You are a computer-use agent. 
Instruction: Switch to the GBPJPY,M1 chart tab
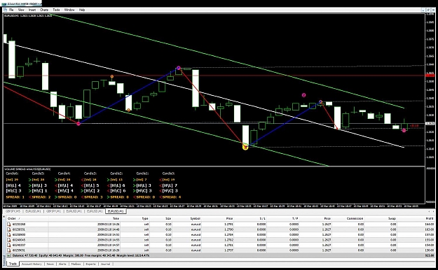pos(53,211)
